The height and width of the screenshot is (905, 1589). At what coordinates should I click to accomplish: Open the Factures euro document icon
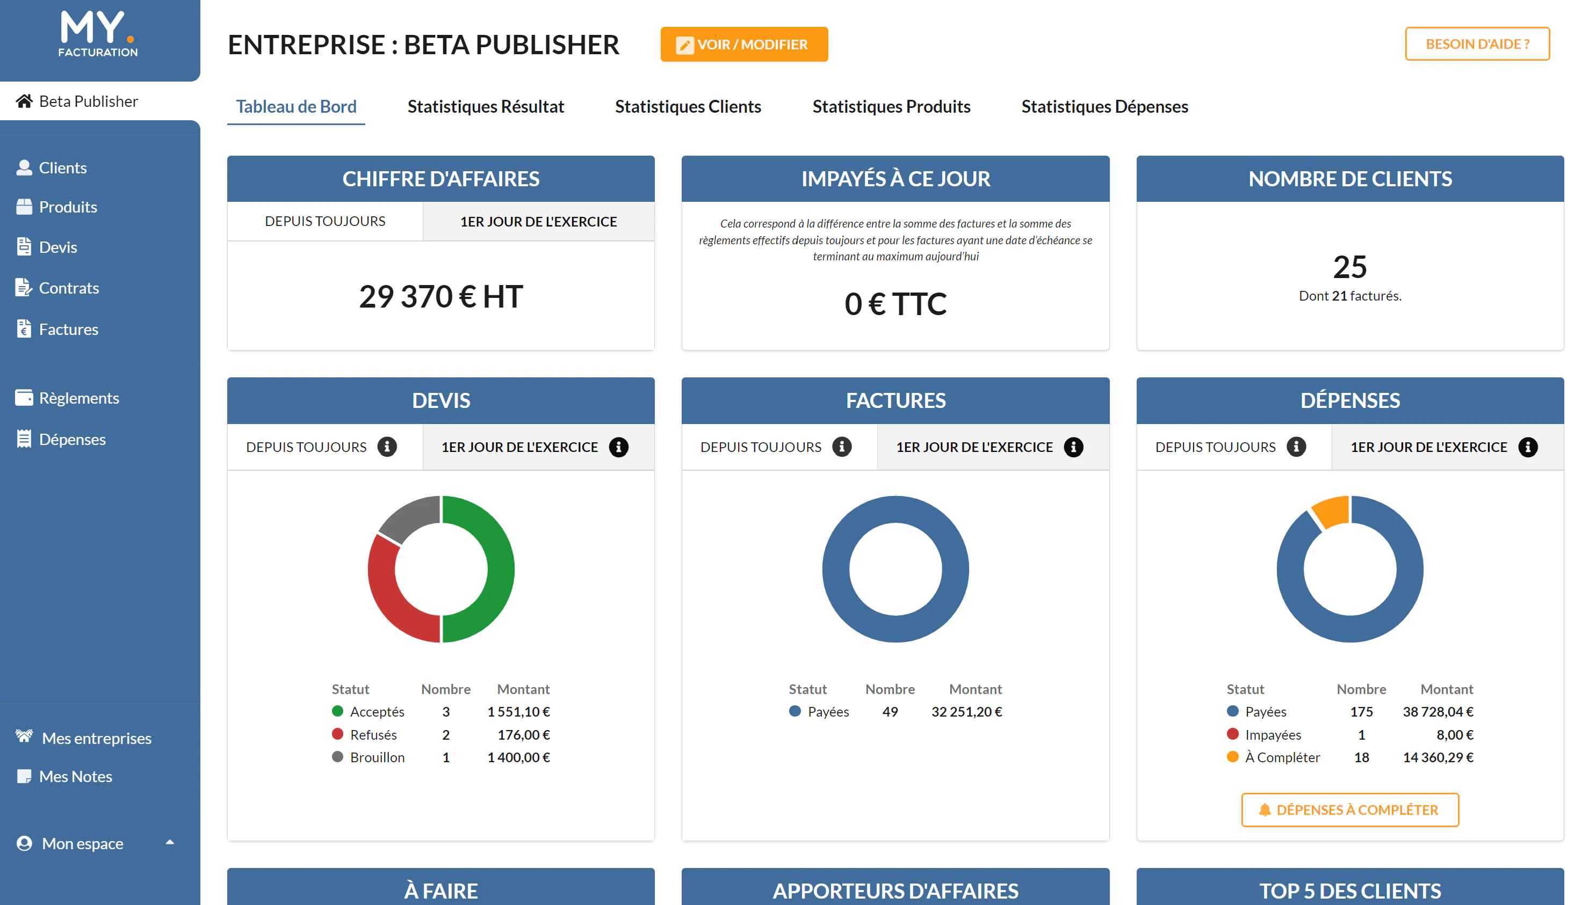point(24,329)
